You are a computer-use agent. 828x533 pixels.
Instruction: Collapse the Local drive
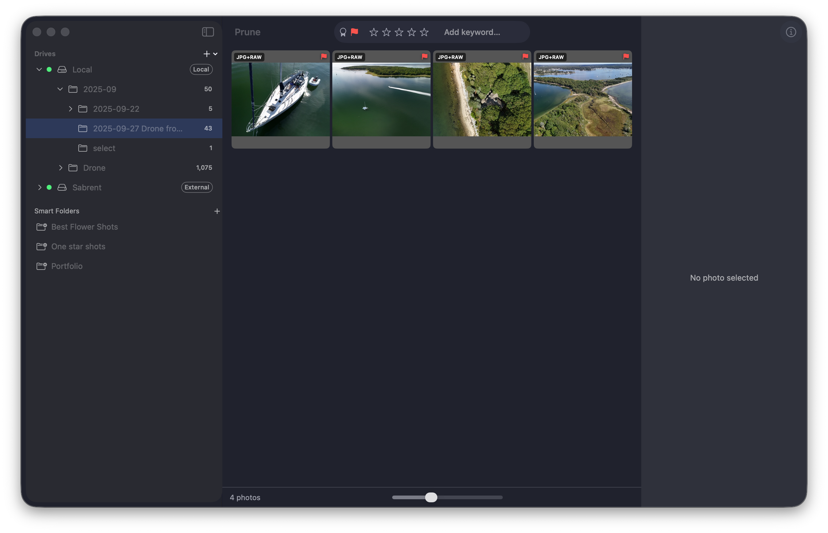[39, 69]
